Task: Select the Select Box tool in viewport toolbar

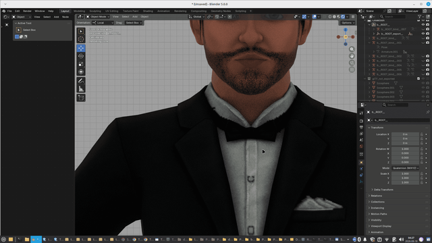Action: tap(81, 31)
